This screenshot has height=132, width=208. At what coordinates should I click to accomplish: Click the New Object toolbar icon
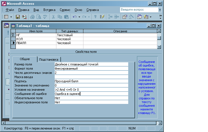click(x=146, y=17)
